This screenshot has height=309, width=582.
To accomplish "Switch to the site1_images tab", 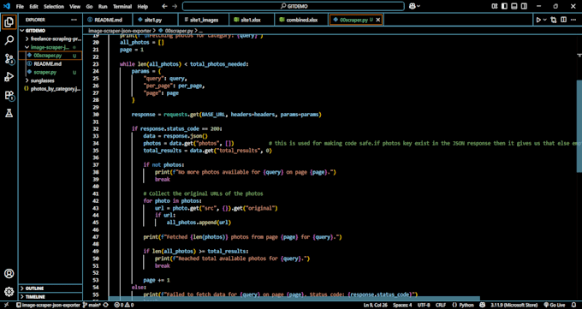I will [204, 20].
